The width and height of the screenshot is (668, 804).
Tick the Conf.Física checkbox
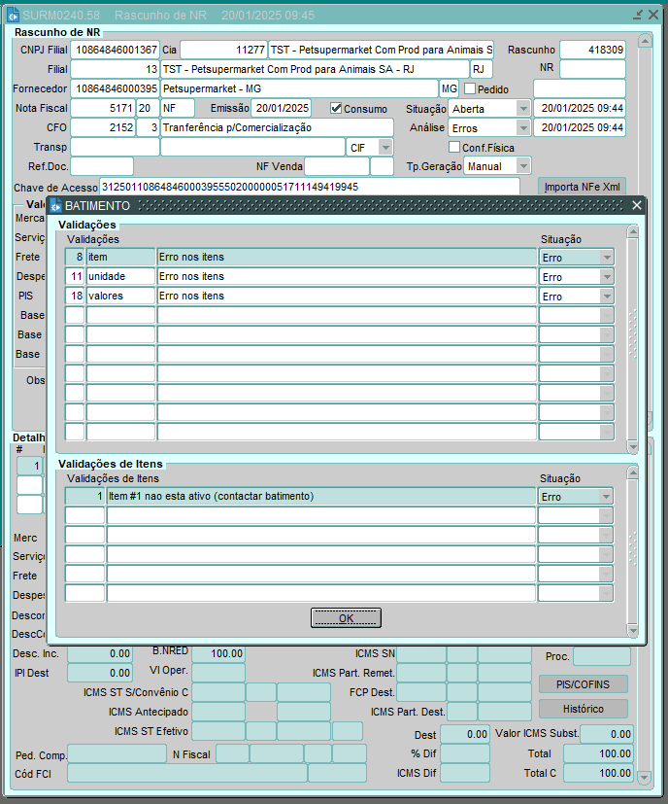click(x=453, y=147)
